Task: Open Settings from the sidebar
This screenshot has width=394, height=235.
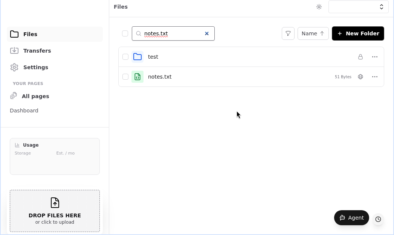Action: 55,67
